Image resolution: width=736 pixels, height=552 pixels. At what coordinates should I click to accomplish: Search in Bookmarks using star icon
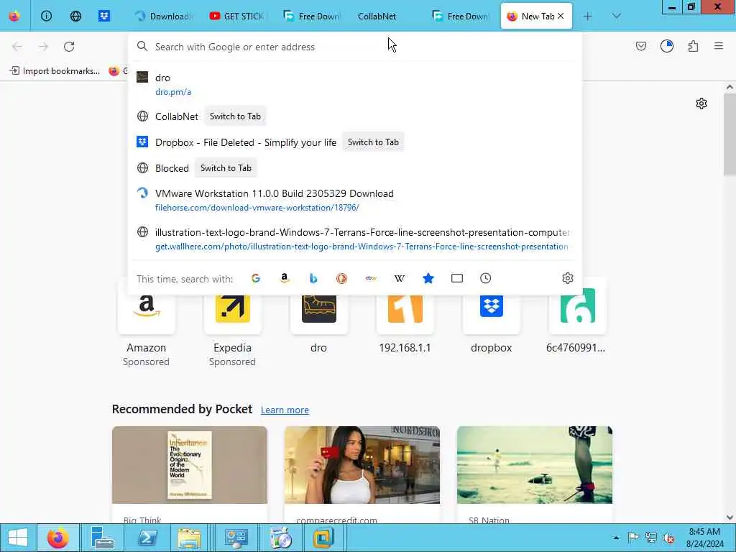pos(428,278)
